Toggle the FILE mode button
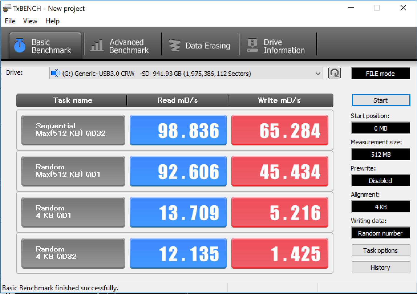 380,74
